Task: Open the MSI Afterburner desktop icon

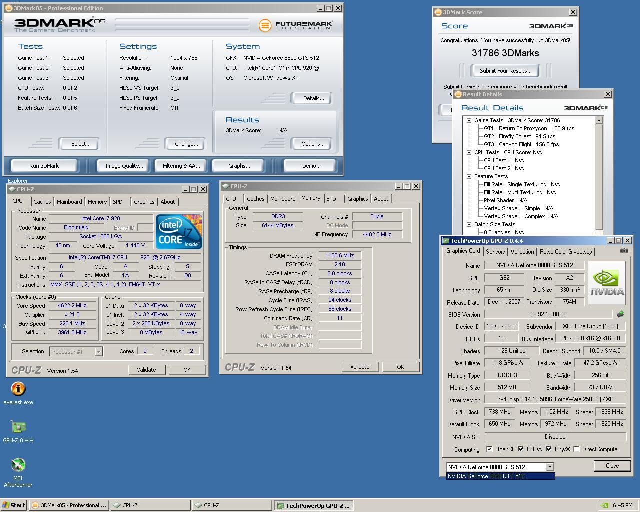Action: (18, 472)
